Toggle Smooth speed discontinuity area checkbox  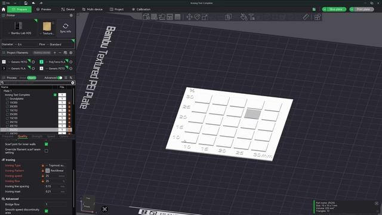coord(47,211)
